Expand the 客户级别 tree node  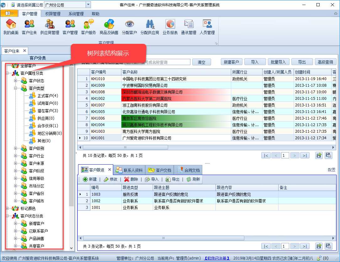click(x=16, y=148)
